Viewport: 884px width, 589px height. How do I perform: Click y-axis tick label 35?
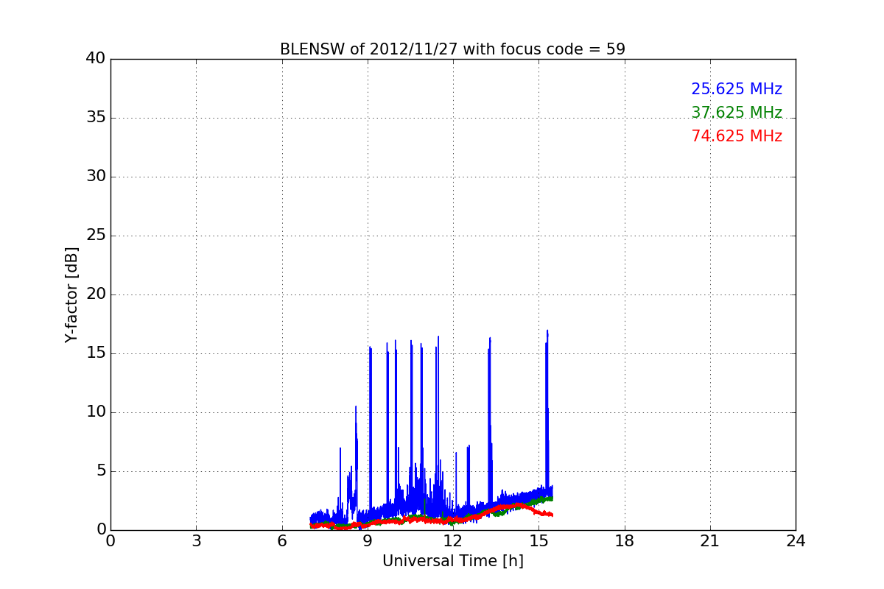click(x=96, y=118)
